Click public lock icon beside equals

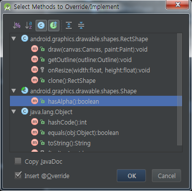click(43, 132)
